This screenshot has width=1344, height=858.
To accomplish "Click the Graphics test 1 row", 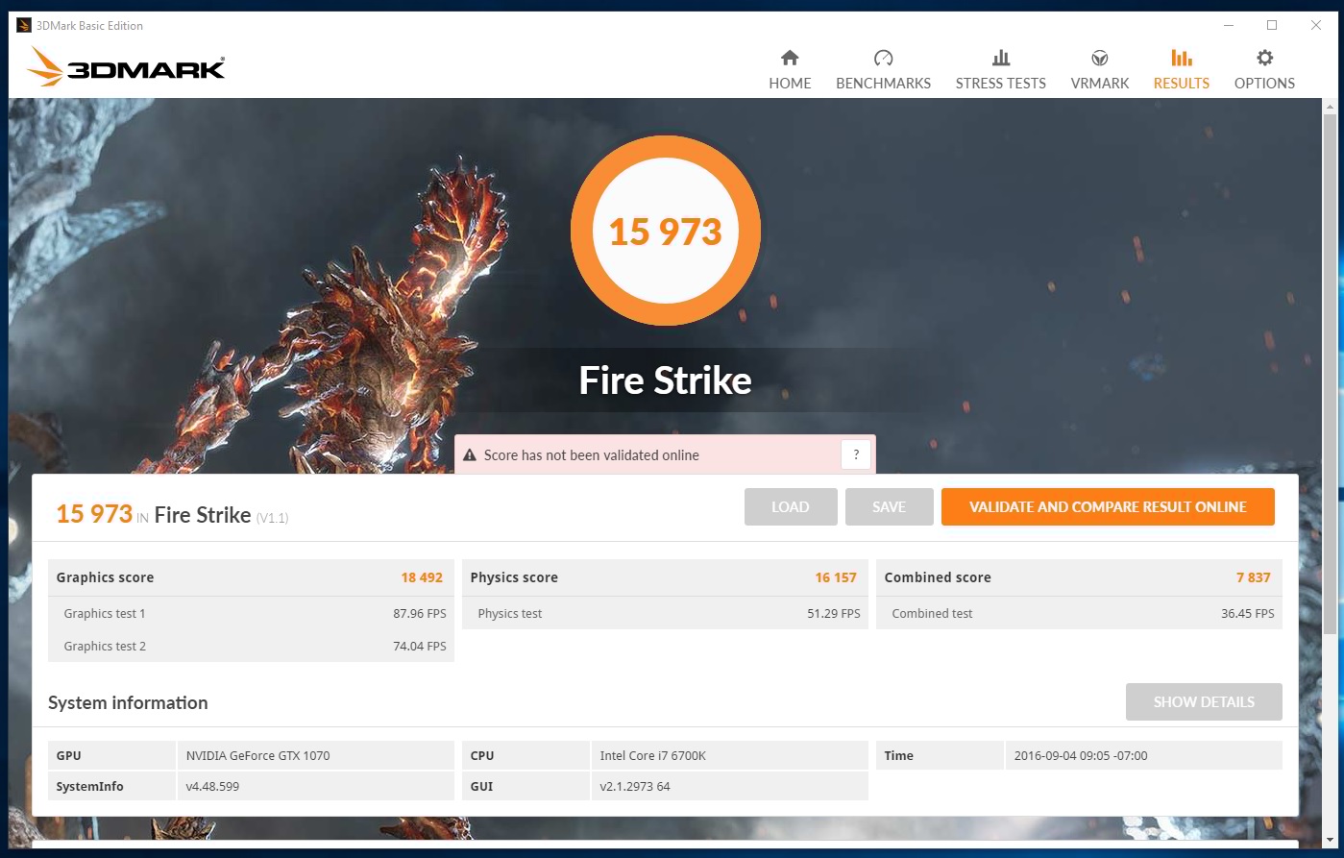I will click(x=252, y=613).
